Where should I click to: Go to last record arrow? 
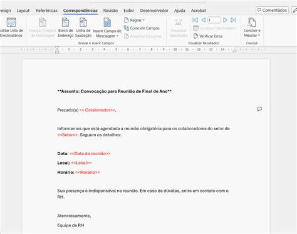(x=233, y=20)
